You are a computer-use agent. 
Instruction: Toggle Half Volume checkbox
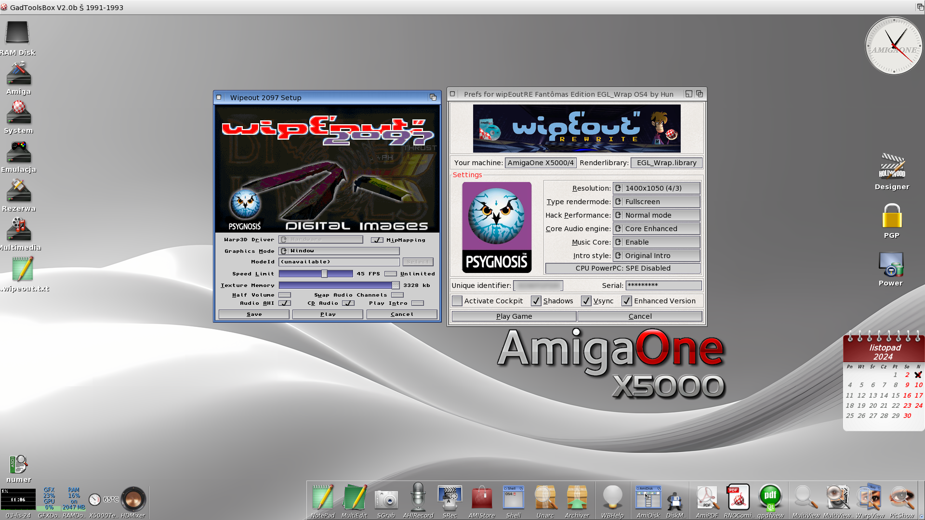pos(285,295)
